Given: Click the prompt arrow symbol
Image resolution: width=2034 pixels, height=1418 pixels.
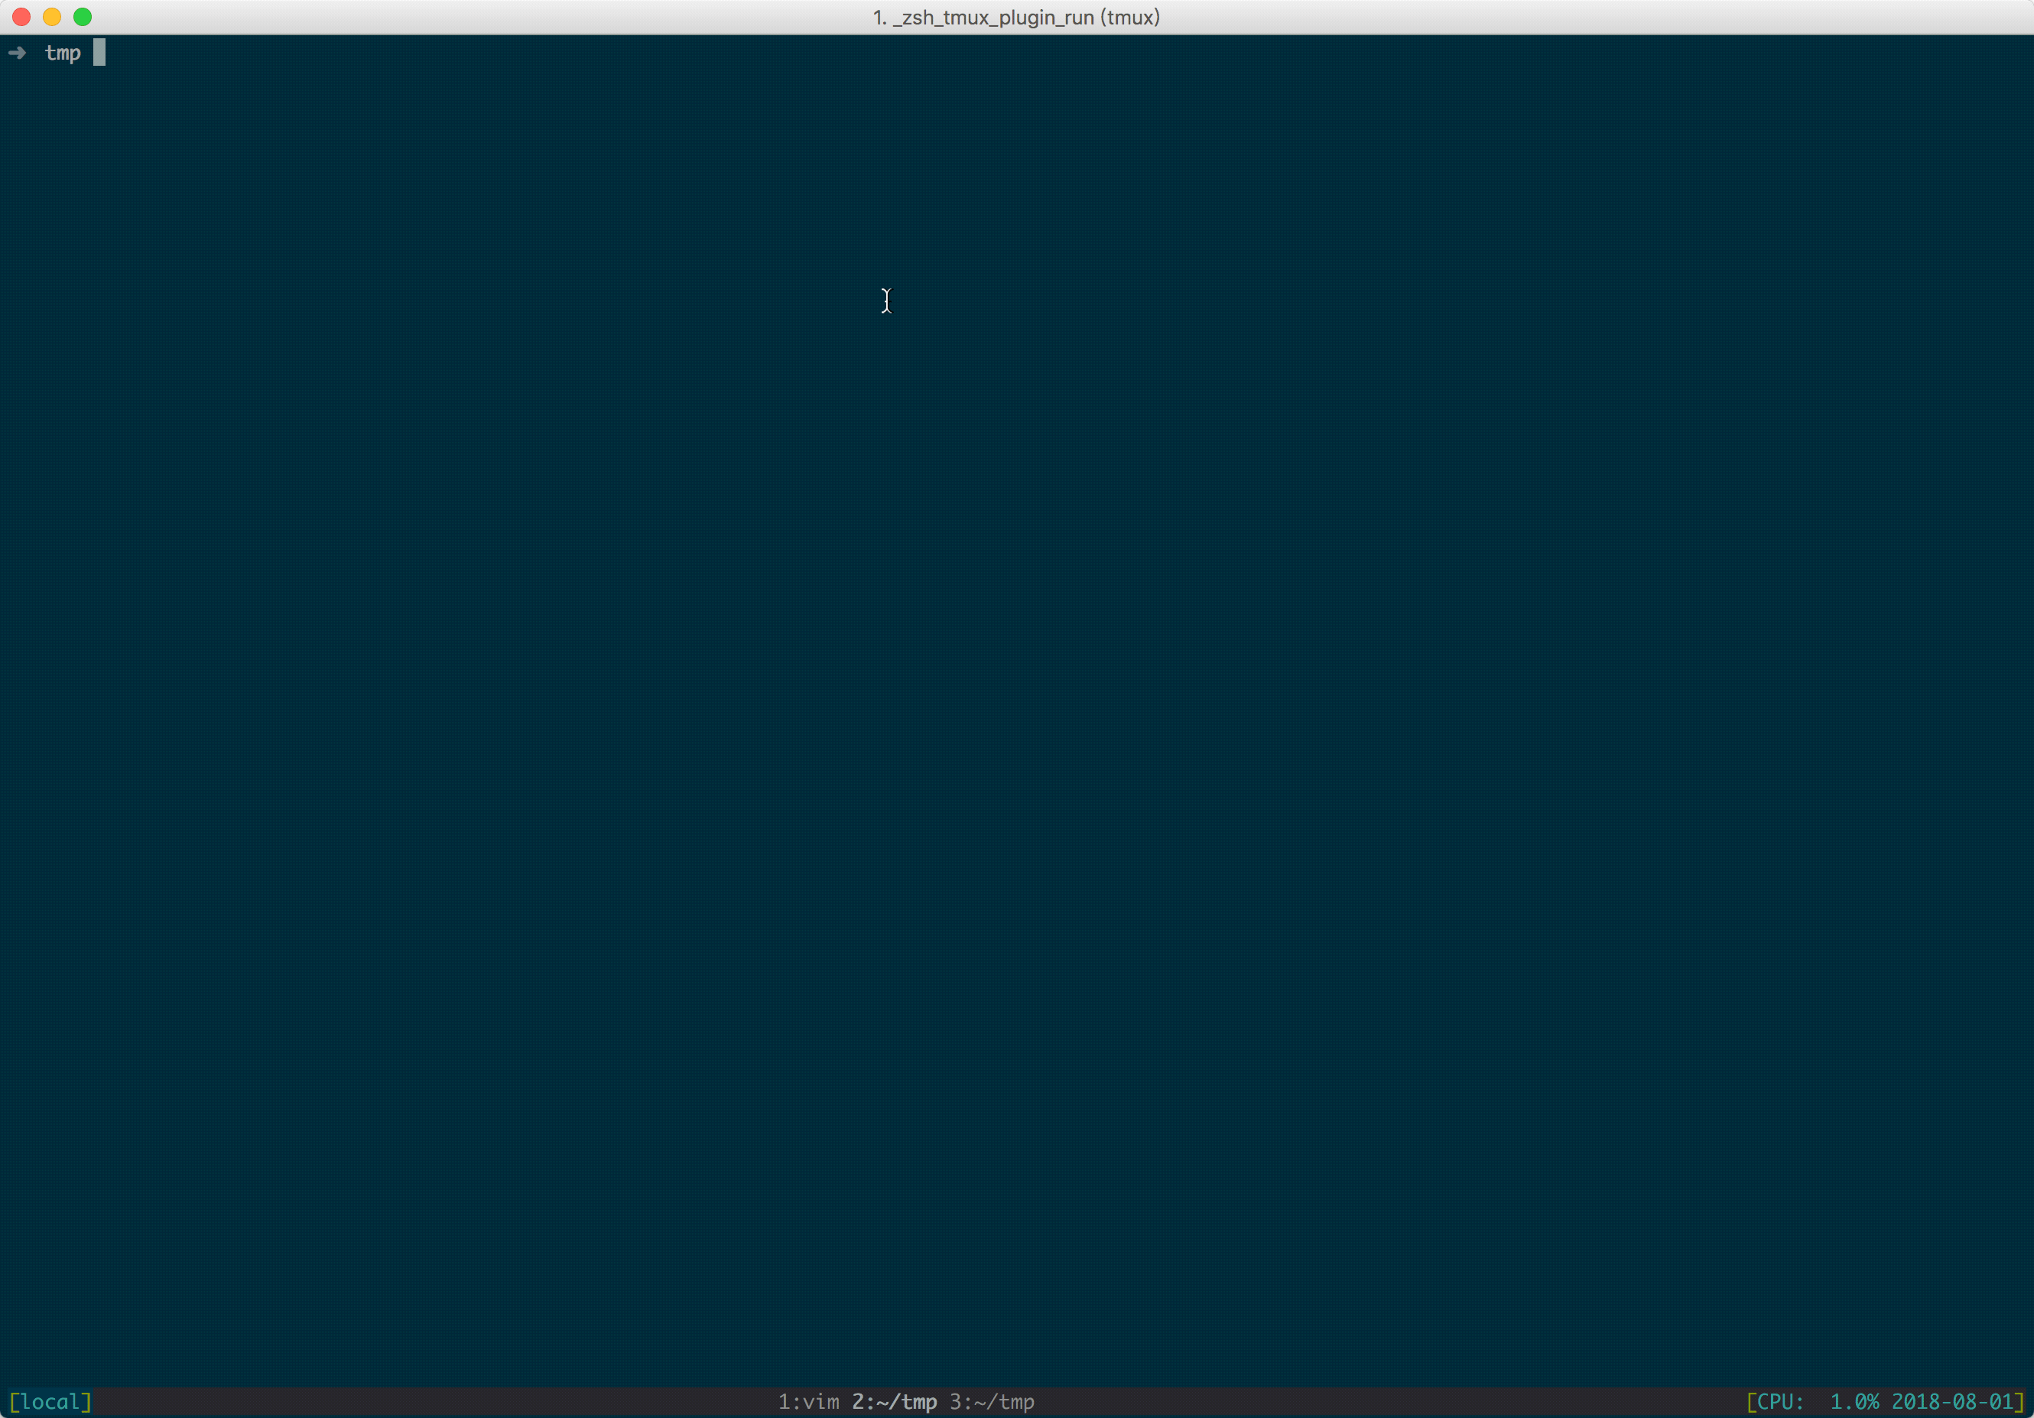Looking at the screenshot, I should pyautogui.click(x=17, y=54).
